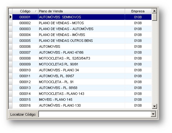Select IMOVEIS - PLANO 145 row
The image size is (172, 133).
point(82,100)
